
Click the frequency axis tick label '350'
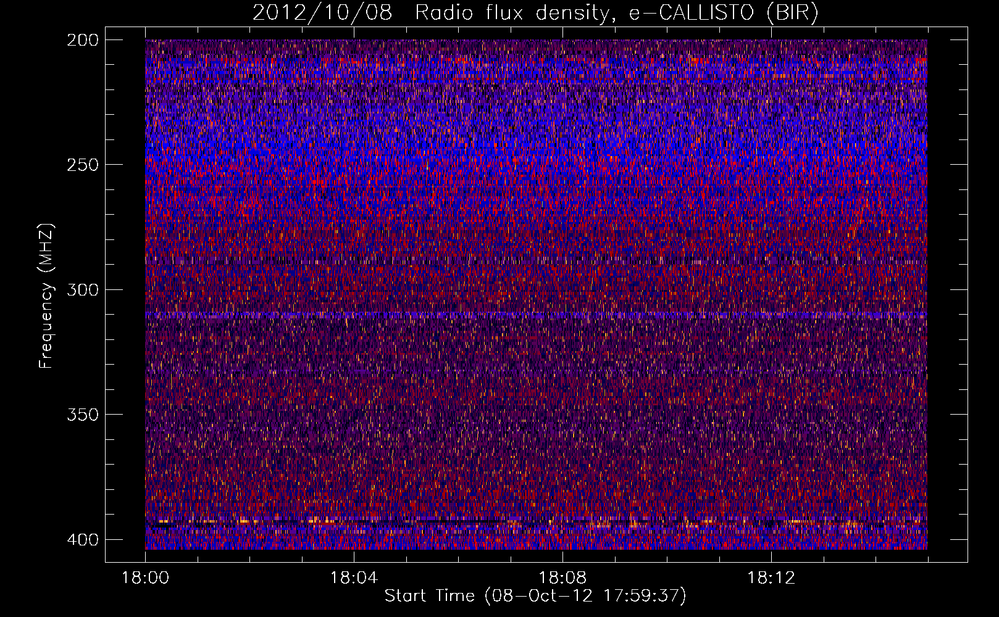[x=83, y=415]
